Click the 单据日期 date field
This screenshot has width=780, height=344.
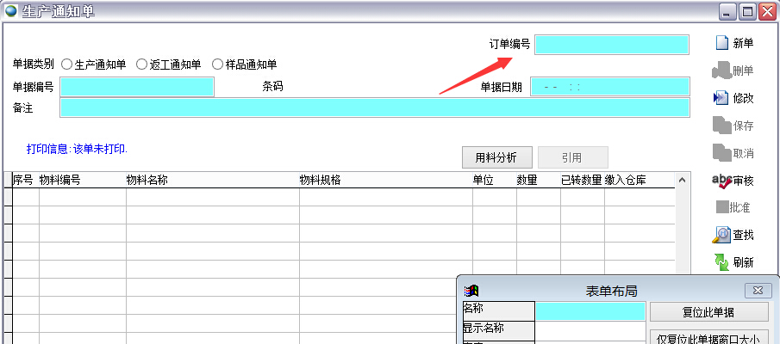610,87
